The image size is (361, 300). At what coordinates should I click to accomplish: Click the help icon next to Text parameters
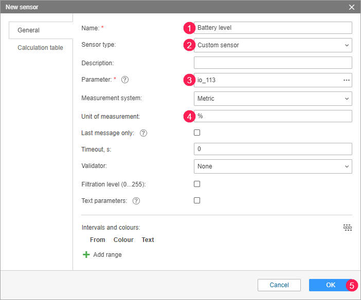click(x=136, y=201)
